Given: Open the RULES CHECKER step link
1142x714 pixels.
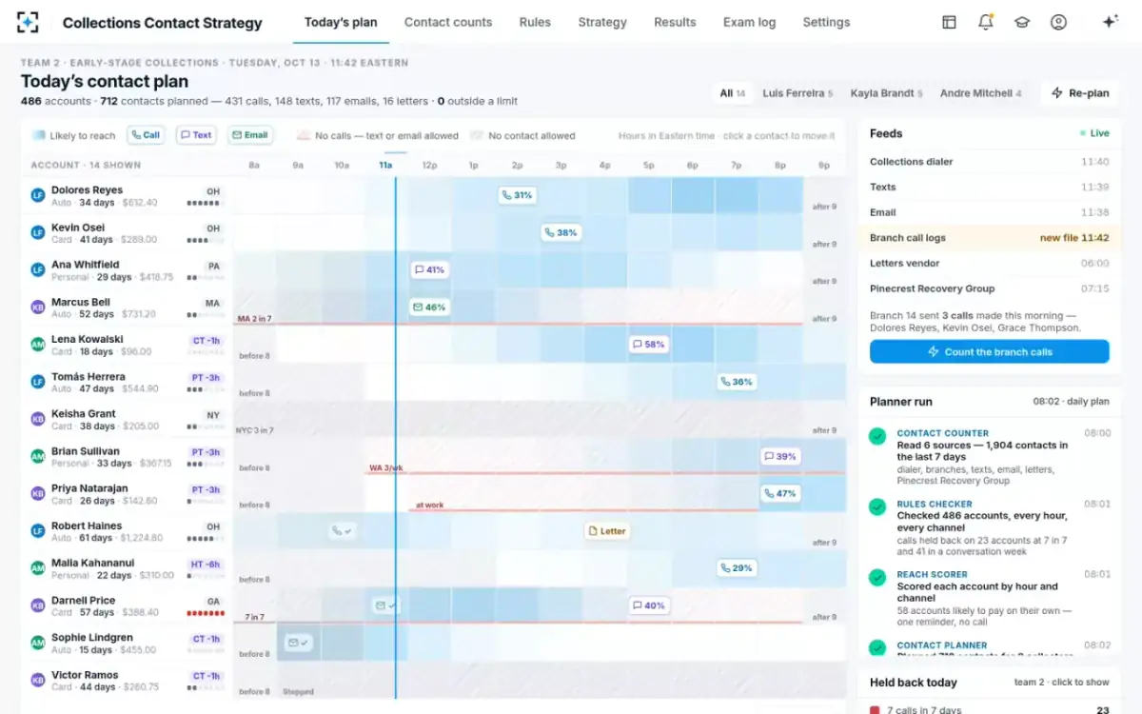Looking at the screenshot, I should point(935,505).
